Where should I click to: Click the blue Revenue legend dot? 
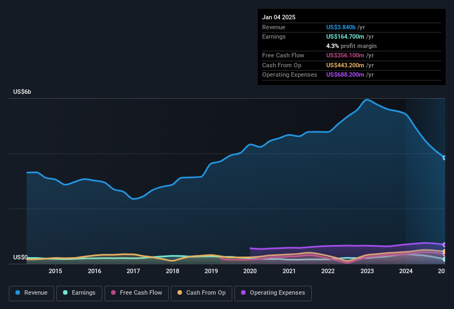click(x=18, y=292)
